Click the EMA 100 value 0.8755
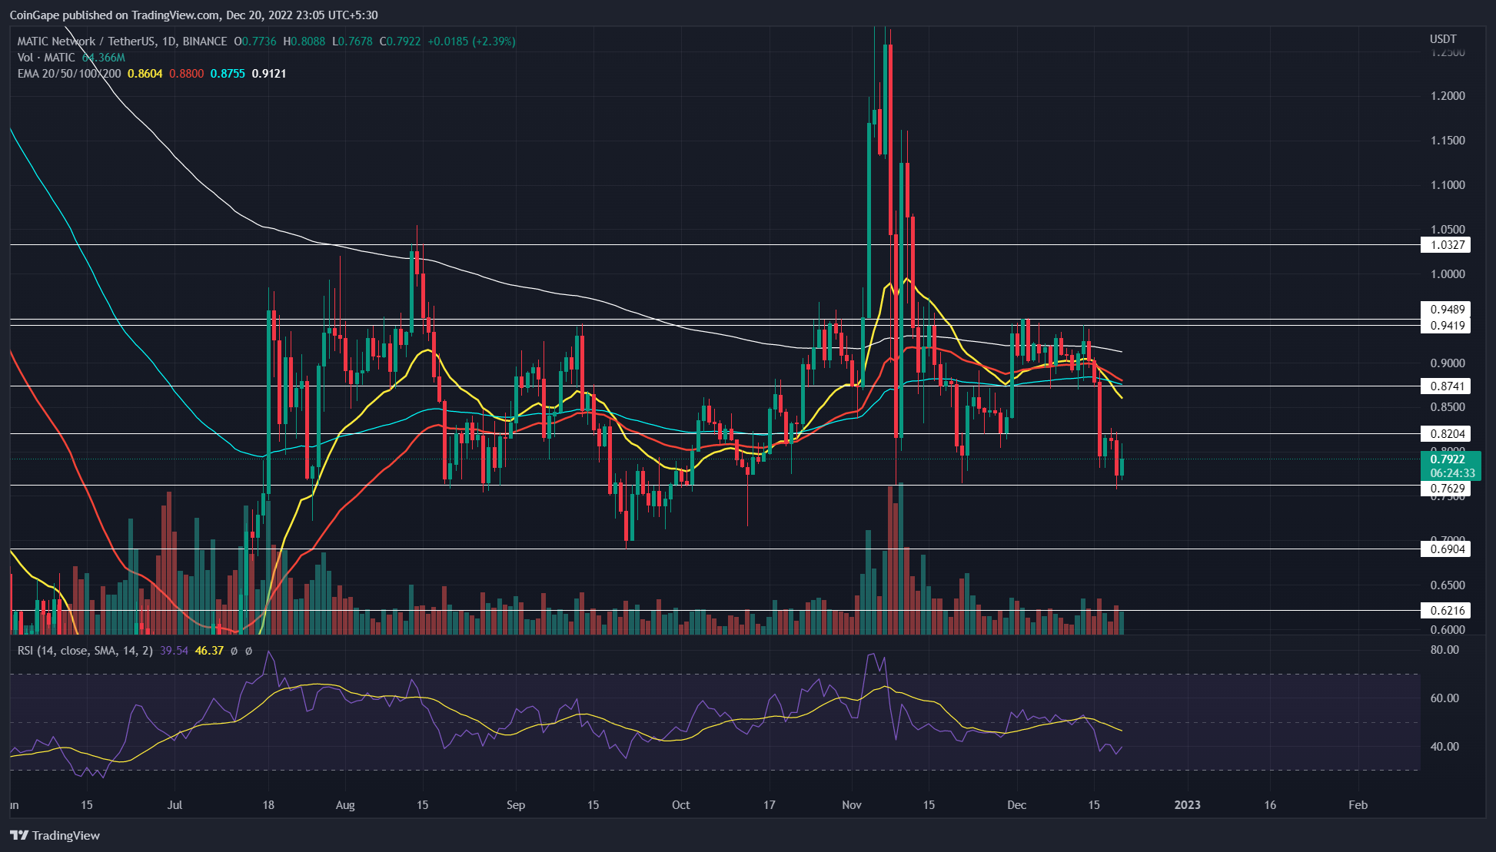 (228, 74)
